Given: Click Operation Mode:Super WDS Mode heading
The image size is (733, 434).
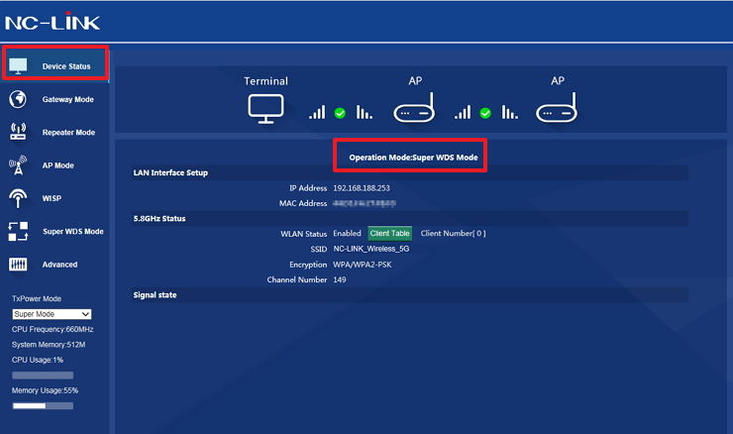Looking at the screenshot, I should click(413, 158).
